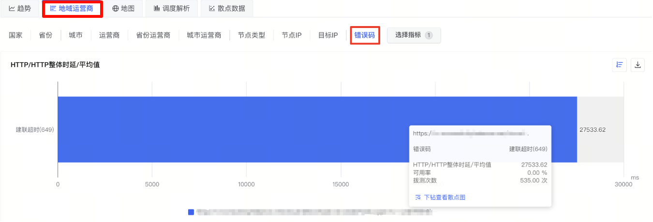
Task: Select the 省份运营商 dimension
Action: pyautogui.click(x=153, y=35)
